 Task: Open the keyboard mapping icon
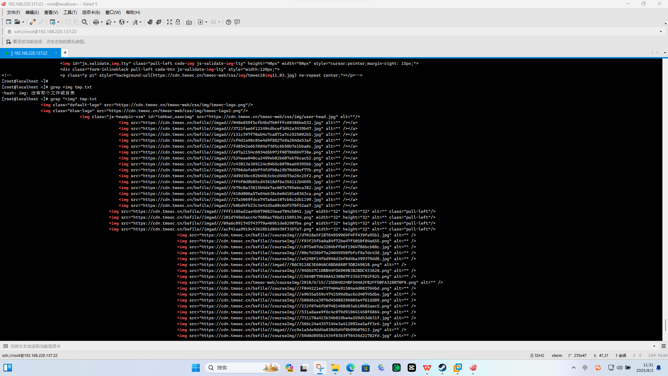point(189,22)
